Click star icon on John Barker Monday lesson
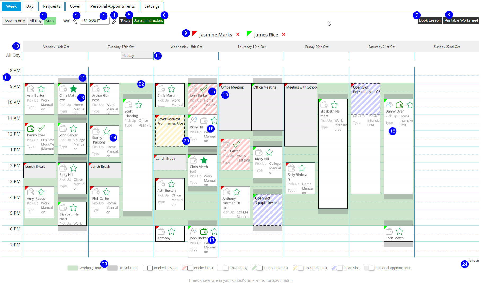 point(73,128)
